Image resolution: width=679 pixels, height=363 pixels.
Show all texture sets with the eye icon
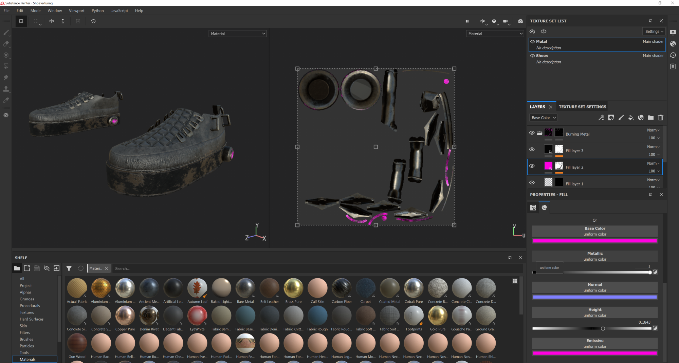point(544,32)
